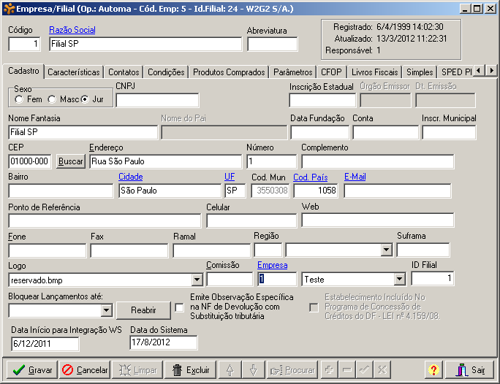Click the grayed plus add-record icon

(329, 369)
